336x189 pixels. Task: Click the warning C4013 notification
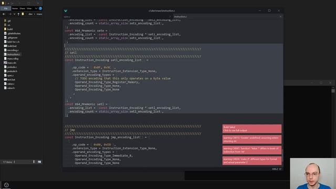252,139
